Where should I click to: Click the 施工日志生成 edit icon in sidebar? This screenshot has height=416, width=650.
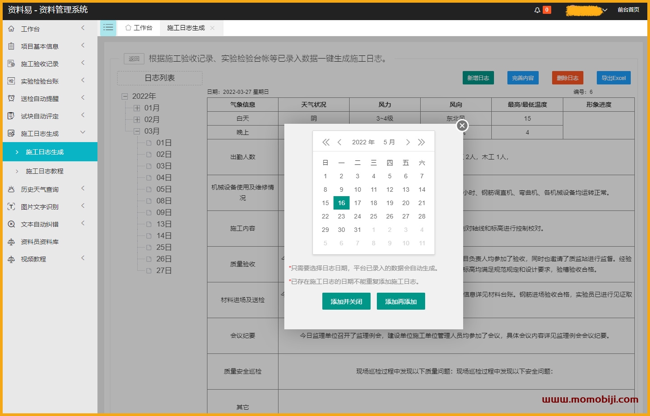[x=11, y=133]
